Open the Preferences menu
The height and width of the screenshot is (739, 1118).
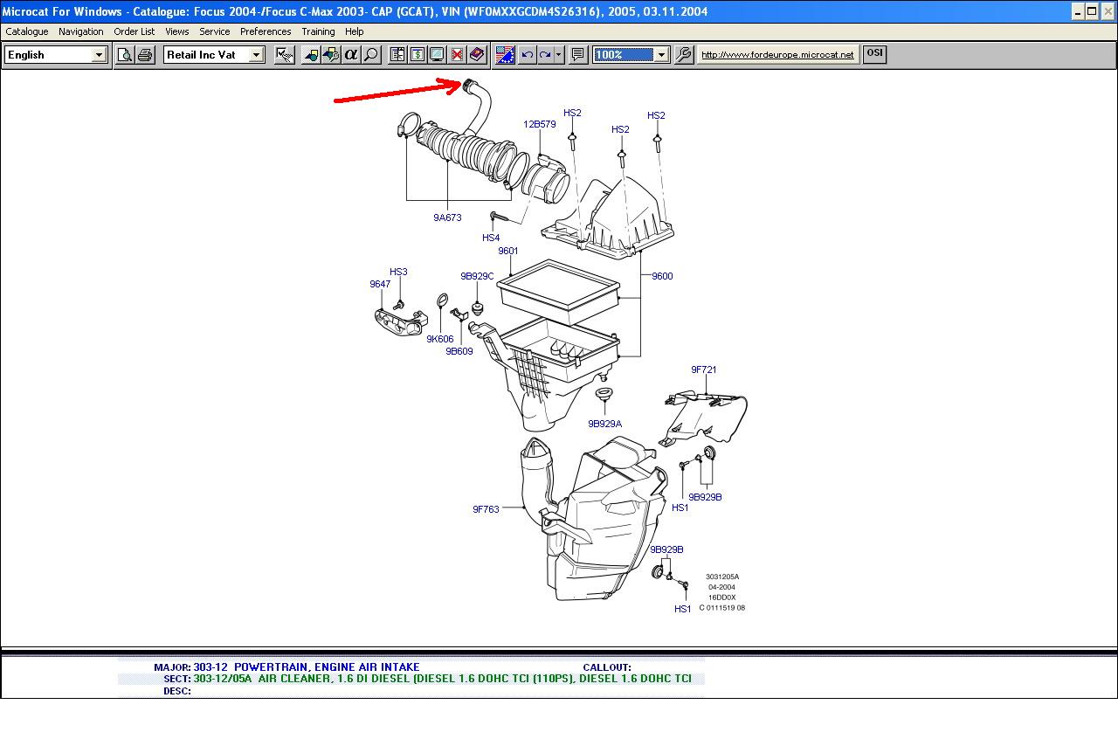[266, 31]
